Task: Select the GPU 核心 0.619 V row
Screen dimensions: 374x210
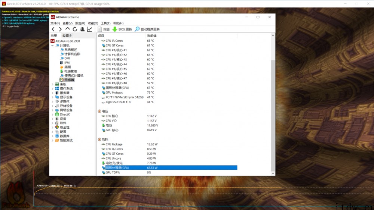Action: tap(167, 130)
